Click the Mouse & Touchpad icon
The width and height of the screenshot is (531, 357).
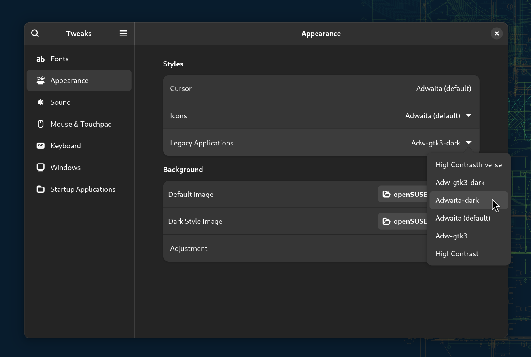40,124
